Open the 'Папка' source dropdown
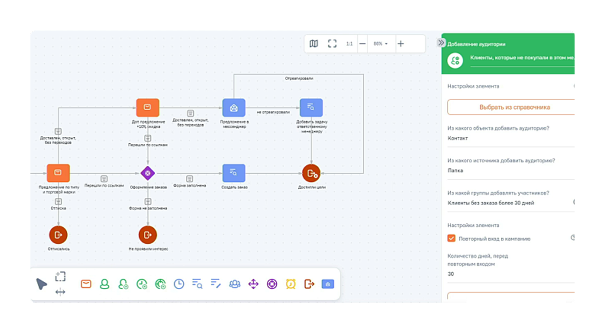 coord(511,171)
